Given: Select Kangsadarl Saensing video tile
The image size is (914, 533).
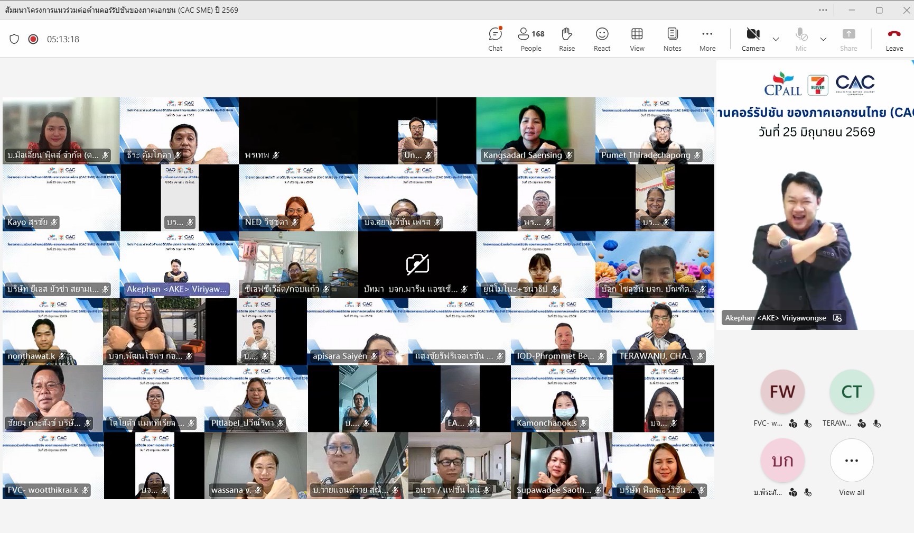Looking at the screenshot, I should click(x=536, y=131).
